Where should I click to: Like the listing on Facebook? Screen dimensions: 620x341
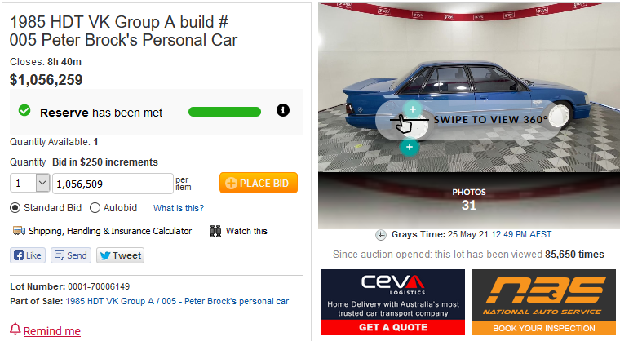(28, 255)
